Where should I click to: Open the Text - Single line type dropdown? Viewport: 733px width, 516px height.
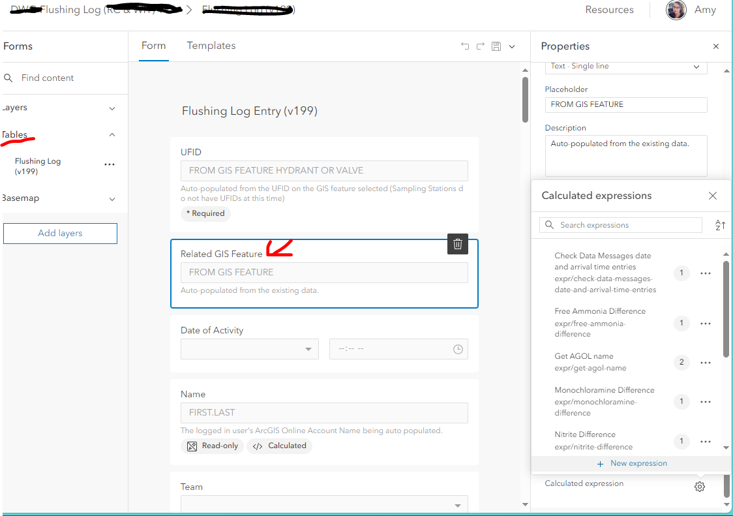click(x=625, y=67)
